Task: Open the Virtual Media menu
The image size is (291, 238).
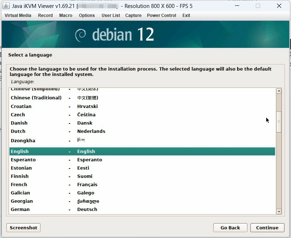Action: (x=18, y=15)
